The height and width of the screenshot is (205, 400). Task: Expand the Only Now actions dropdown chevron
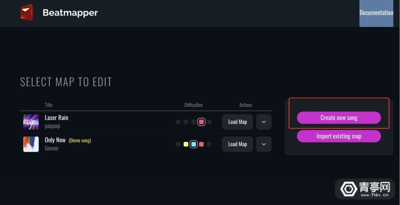[264, 144]
